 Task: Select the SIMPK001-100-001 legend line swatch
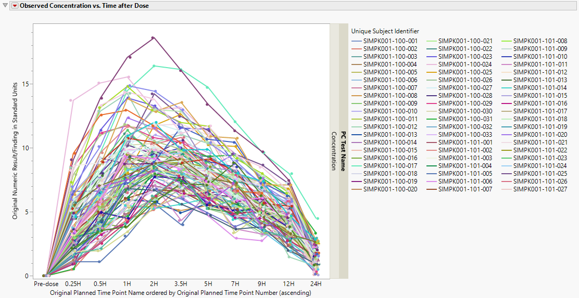pyautogui.click(x=356, y=41)
